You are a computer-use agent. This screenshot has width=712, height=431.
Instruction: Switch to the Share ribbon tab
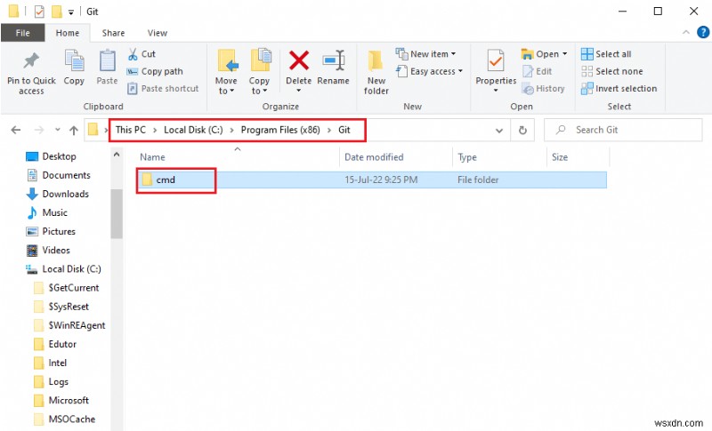click(x=113, y=33)
